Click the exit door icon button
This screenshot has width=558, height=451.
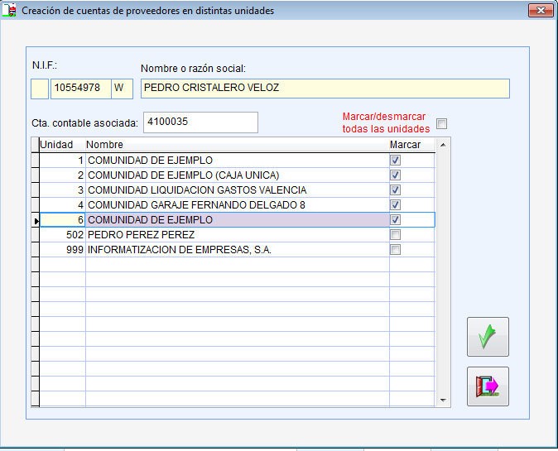click(x=488, y=386)
